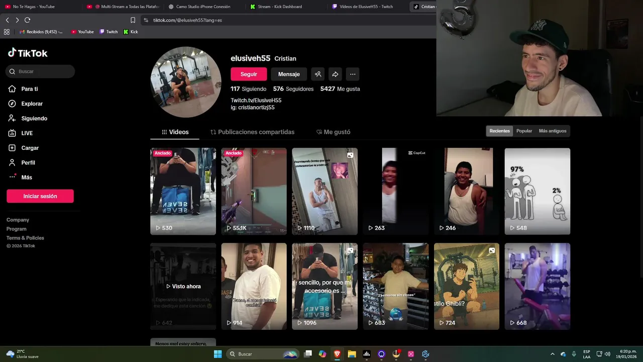Image resolution: width=643 pixels, height=362 pixels.
Task: Open 97% cartoon video with 548 views
Action: tap(538, 191)
